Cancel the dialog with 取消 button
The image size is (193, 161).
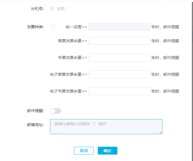84,151
